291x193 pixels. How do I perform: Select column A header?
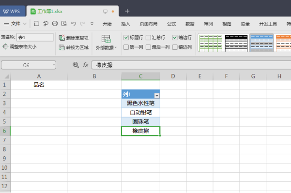click(x=39, y=76)
